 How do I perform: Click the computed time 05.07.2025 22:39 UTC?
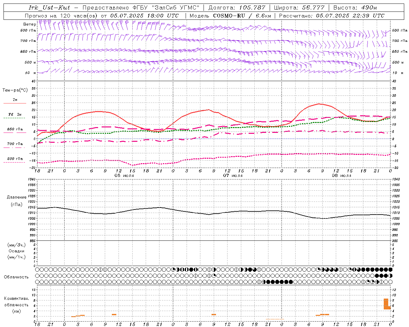point(350,16)
